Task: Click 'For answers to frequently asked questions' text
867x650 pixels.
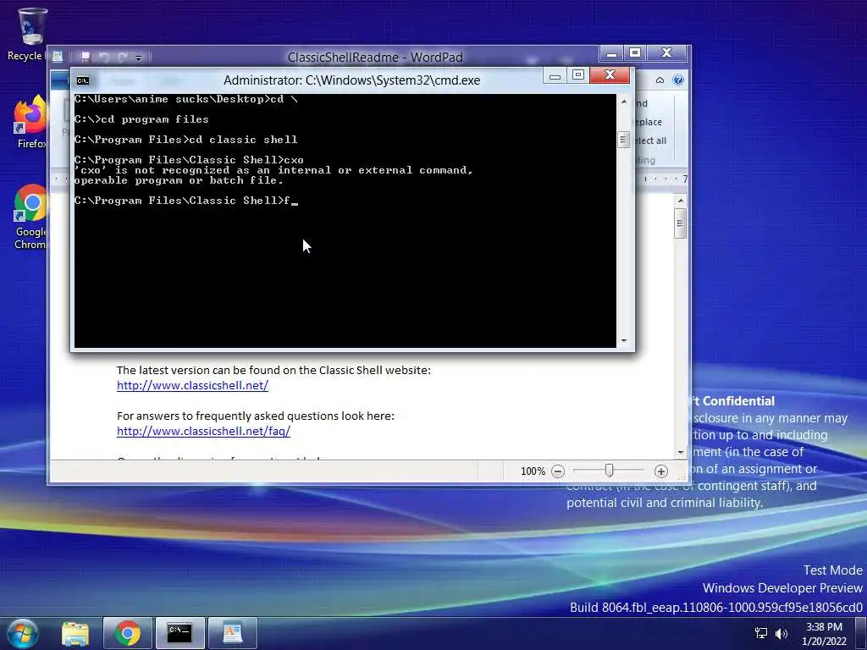Action: coord(256,416)
